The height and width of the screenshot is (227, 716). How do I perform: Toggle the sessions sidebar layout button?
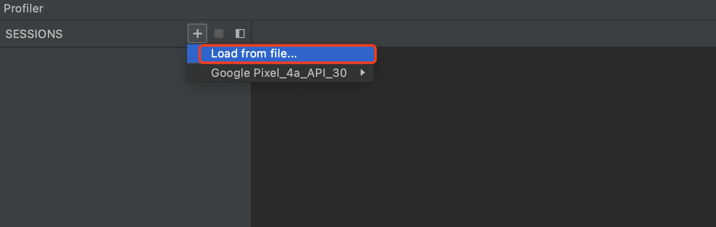click(240, 34)
